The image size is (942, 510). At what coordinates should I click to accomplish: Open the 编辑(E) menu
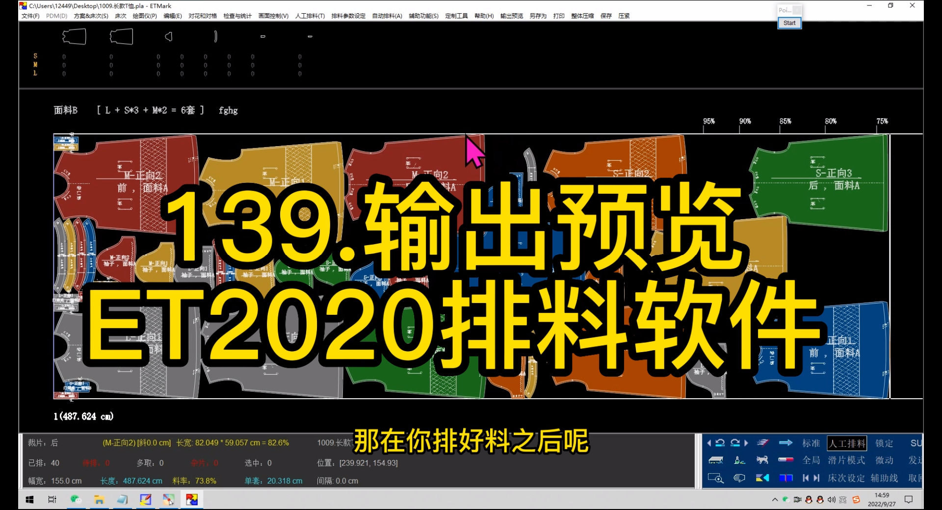tap(172, 16)
